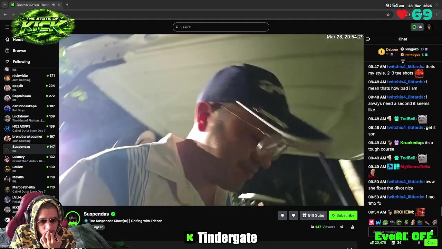The height and width of the screenshot is (249, 442).
Task: Click BROHEIM username in chat
Action: tap(404, 212)
